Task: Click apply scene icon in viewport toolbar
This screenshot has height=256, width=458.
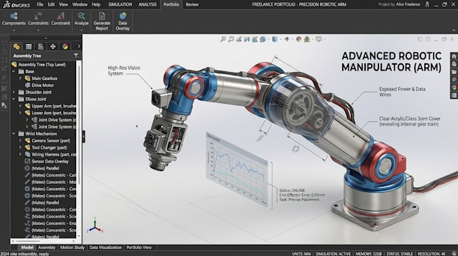Action: point(307,39)
